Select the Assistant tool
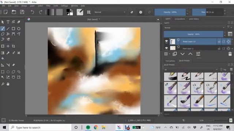The image size is (234, 131). point(3,65)
